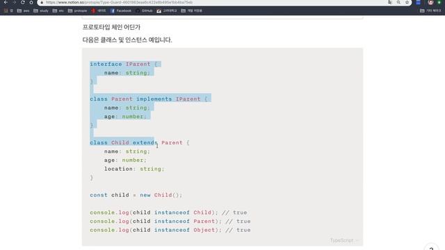This screenshot has height=250, width=445.
Task: Open the blue extension icon
Action: (419, 2)
